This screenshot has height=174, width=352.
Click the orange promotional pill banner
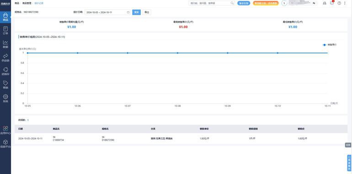tap(266, 3)
